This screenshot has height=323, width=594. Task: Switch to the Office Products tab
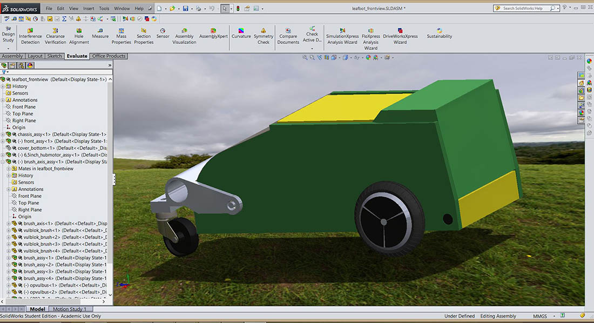pyautogui.click(x=109, y=56)
